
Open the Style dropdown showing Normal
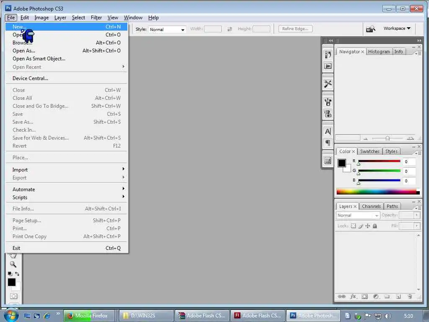click(x=167, y=29)
